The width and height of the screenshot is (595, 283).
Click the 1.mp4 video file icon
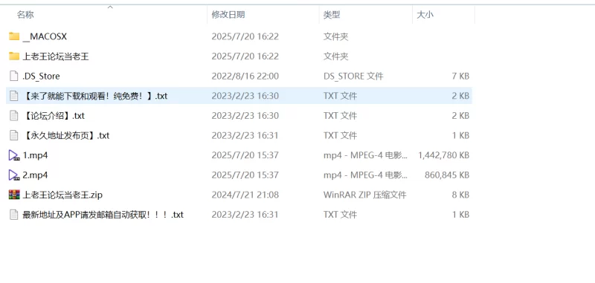click(14, 155)
